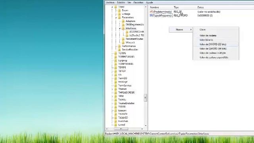This screenshot has width=254, height=143.
Task: Choose Valor de cadena
Action: point(216,35)
